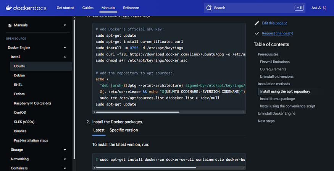Open the Guides top menu

pos(88,8)
